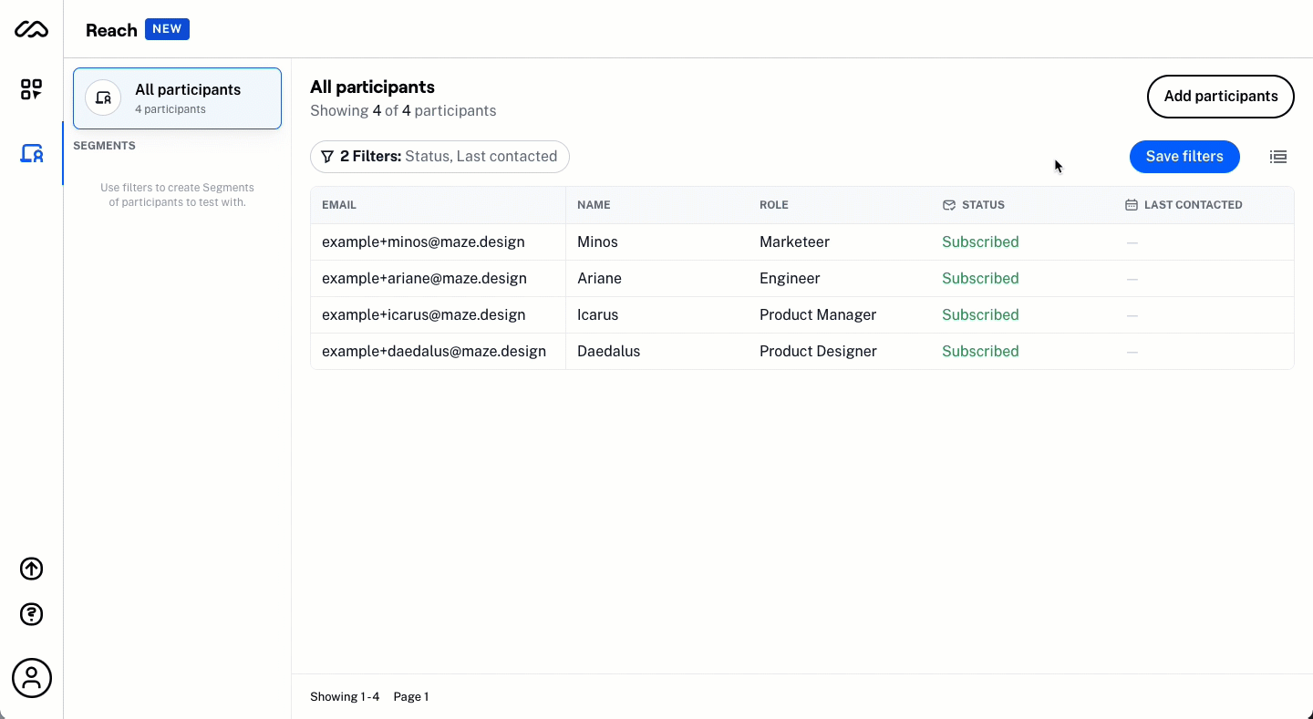Select the All participants segment
The image size is (1313, 719).
click(177, 98)
